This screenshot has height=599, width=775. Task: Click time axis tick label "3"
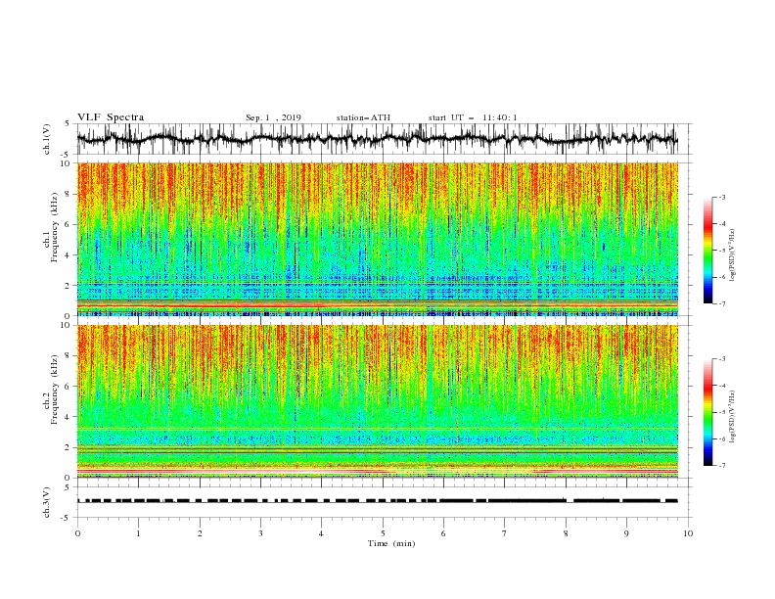pyautogui.click(x=260, y=533)
